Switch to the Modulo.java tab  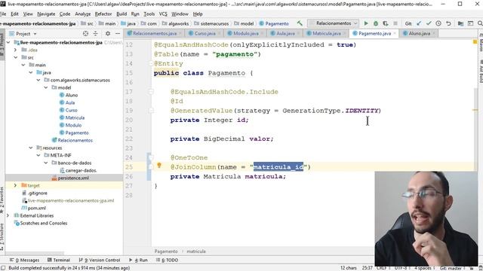point(245,33)
